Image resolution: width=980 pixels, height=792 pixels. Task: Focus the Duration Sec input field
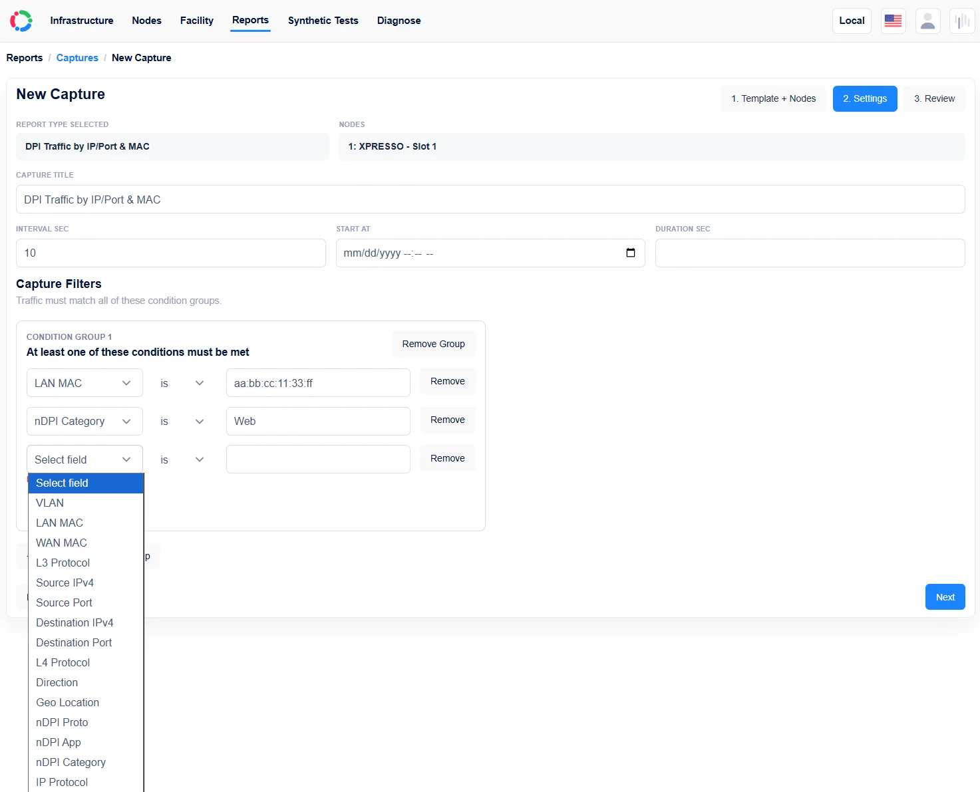pyautogui.click(x=810, y=253)
